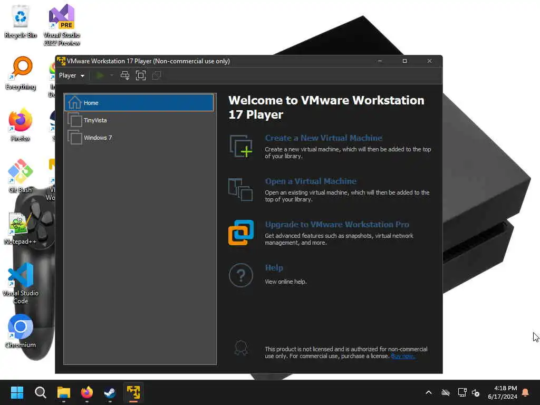Click Create a New Virtual Machine link

[x=323, y=138]
